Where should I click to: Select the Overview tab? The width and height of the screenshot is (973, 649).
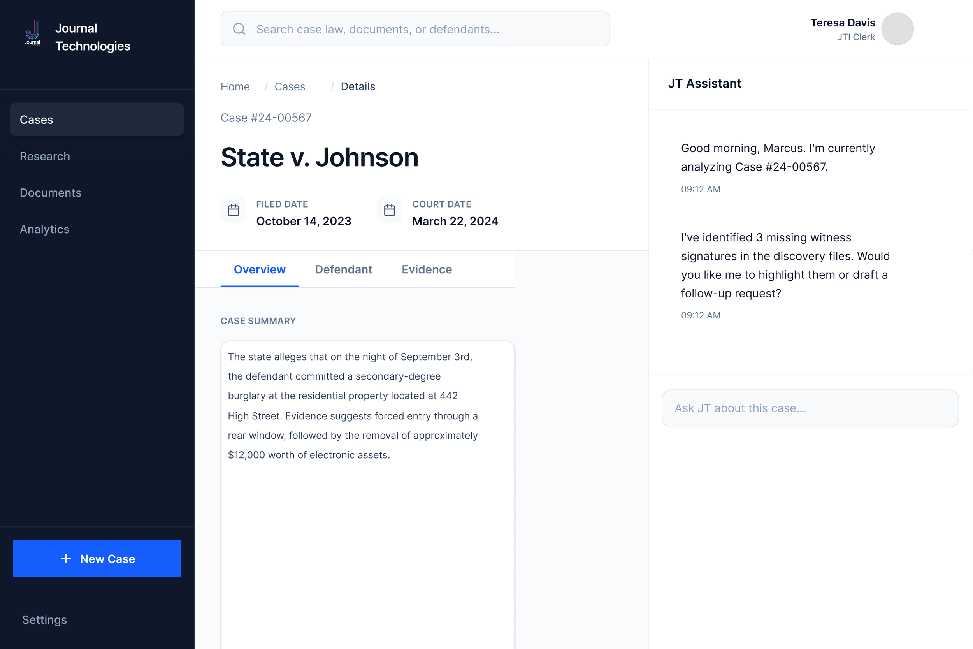(259, 269)
